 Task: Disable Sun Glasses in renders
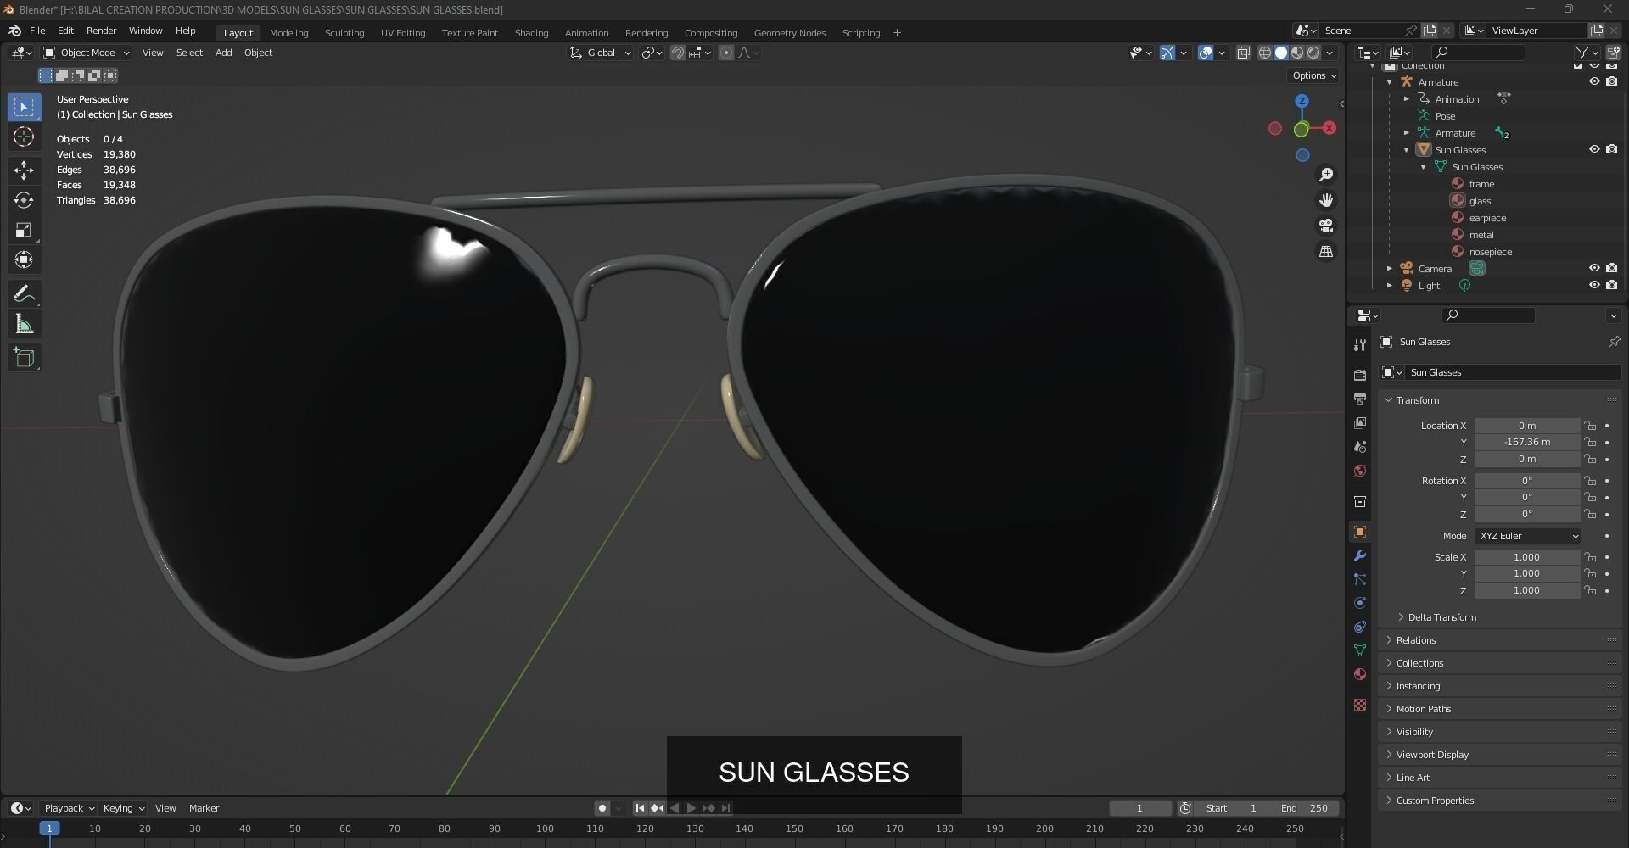pos(1611,150)
